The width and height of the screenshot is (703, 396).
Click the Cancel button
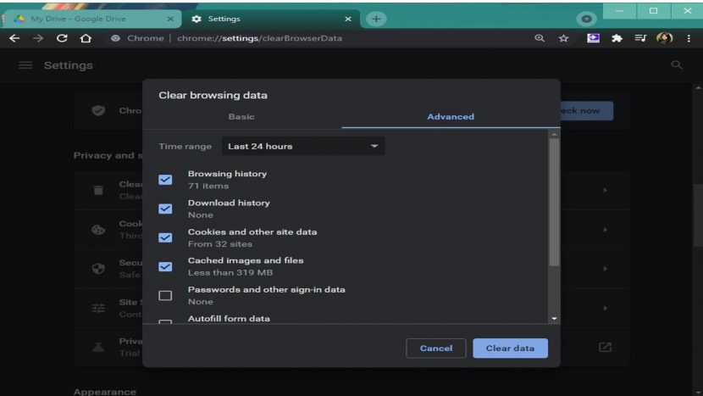click(x=436, y=348)
